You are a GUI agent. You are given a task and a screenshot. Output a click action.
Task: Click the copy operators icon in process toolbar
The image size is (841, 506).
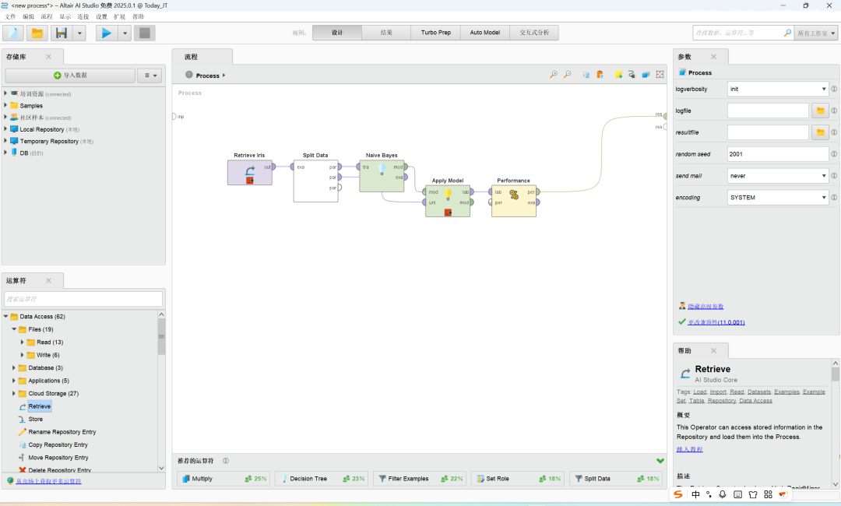click(x=586, y=75)
